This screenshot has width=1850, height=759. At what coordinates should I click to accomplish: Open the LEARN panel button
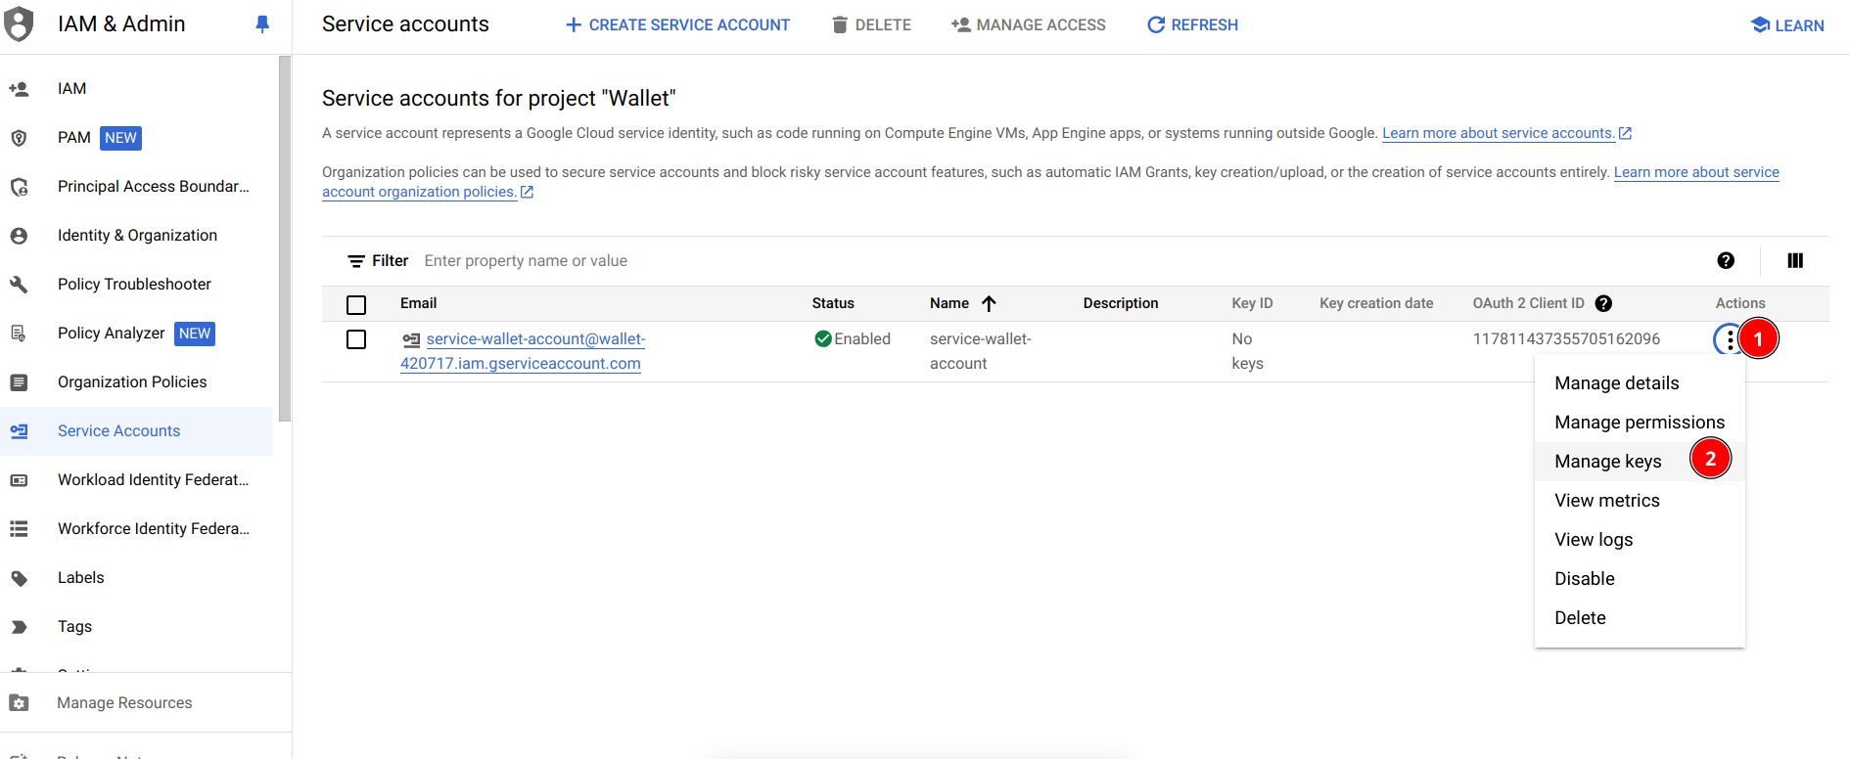pyautogui.click(x=1787, y=25)
